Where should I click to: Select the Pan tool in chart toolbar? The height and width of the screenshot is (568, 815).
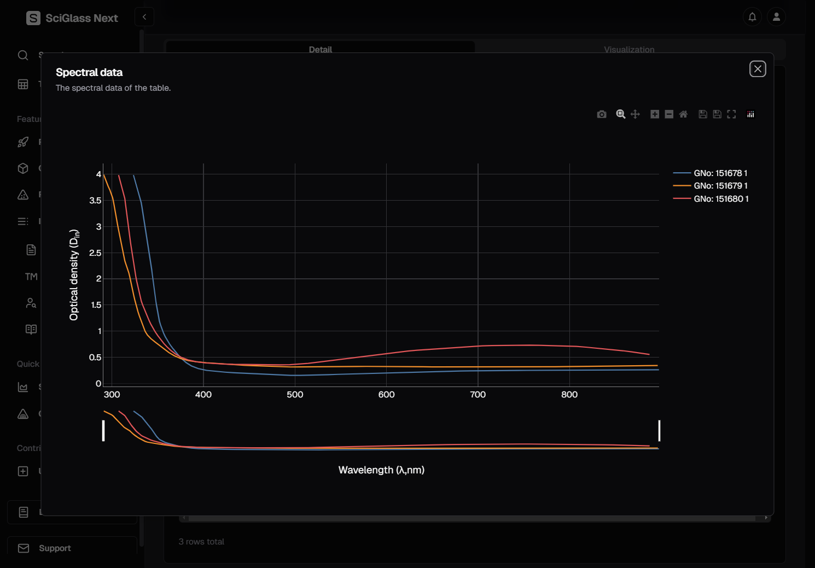click(635, 114)
